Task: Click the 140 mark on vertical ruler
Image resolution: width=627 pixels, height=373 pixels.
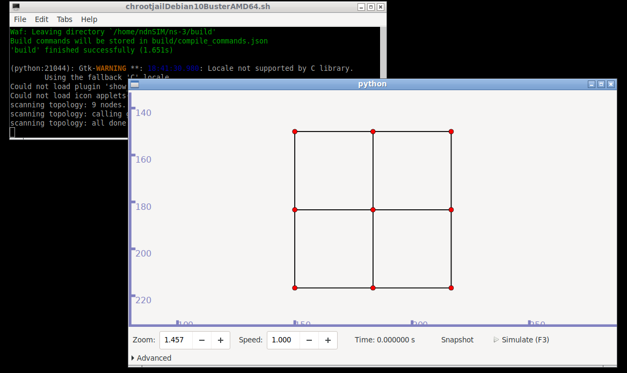Action: pyautogui.click(x=143, y=113)
